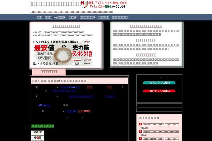The height and width of the screenshot is (141, 212).
Task: Open the ranking entry numbered 1
Action: click(x=159, y=126)
